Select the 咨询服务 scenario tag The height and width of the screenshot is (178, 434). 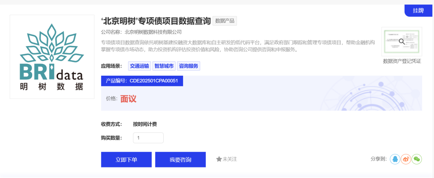click(189, 66)
